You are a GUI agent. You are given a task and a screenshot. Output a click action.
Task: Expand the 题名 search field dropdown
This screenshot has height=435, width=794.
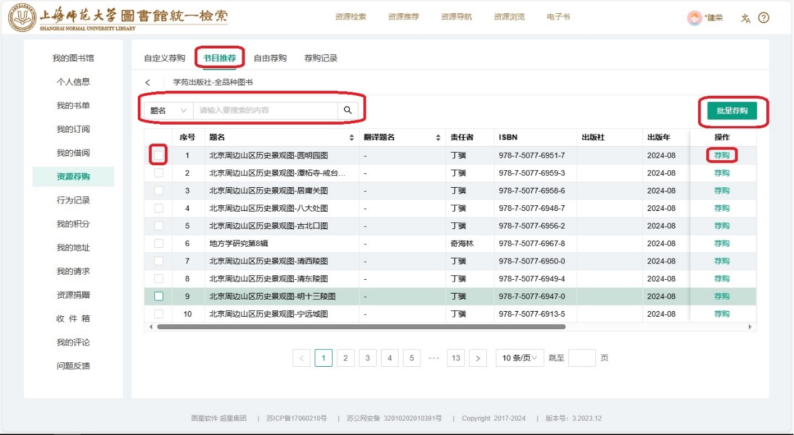(169, 111)
